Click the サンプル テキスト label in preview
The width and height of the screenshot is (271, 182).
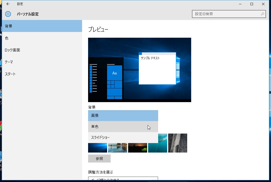[150, 58]
